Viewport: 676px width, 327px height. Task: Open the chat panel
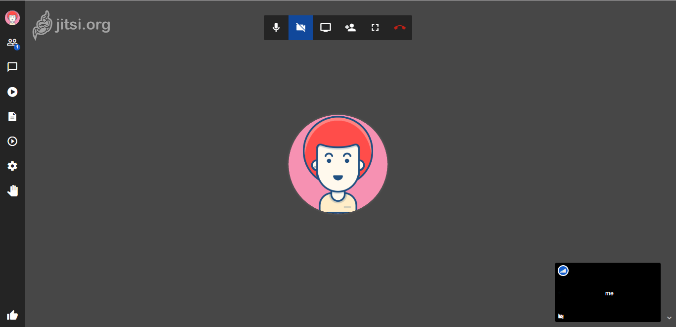pos(12,67)
